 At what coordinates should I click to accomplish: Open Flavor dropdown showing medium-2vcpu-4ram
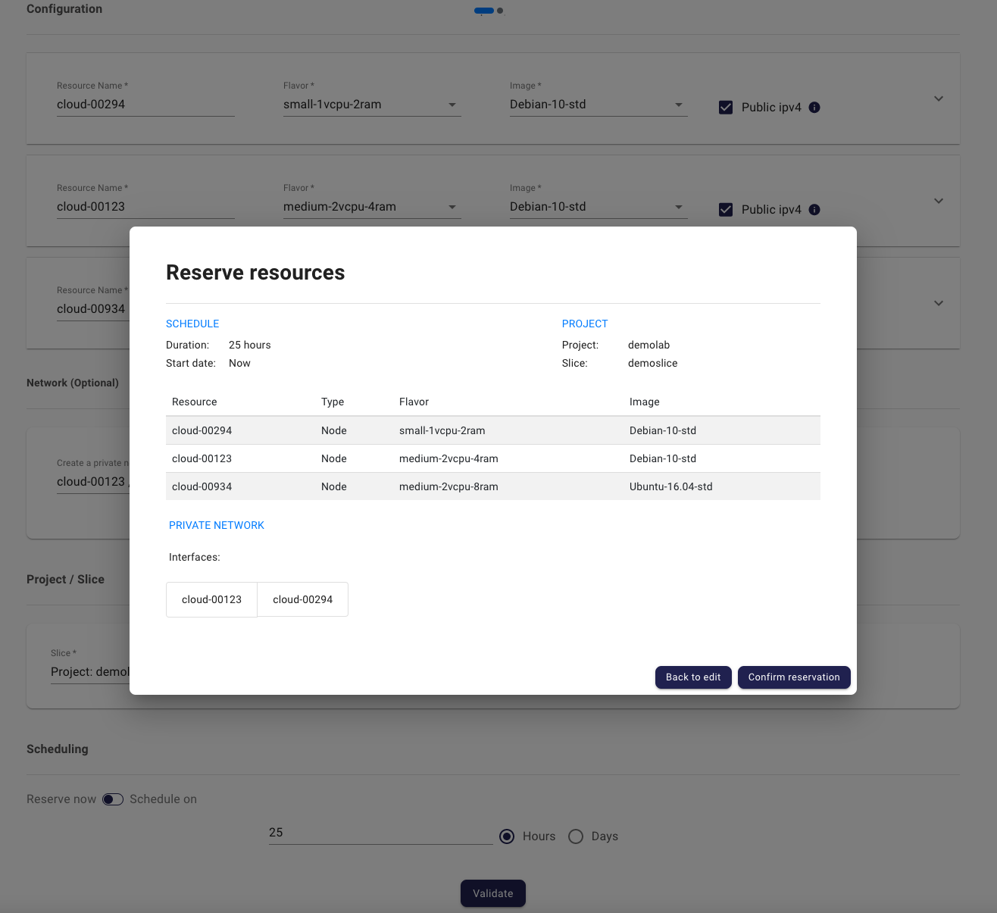371,207
